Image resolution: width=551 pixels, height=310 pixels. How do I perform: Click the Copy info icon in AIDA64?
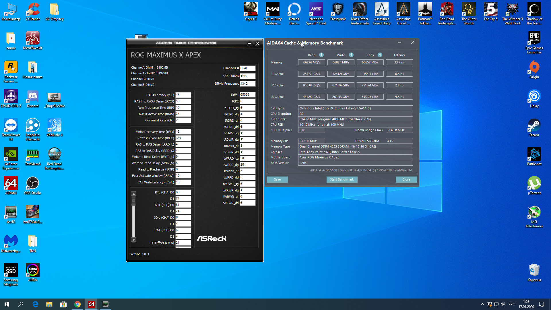[380, 55]
